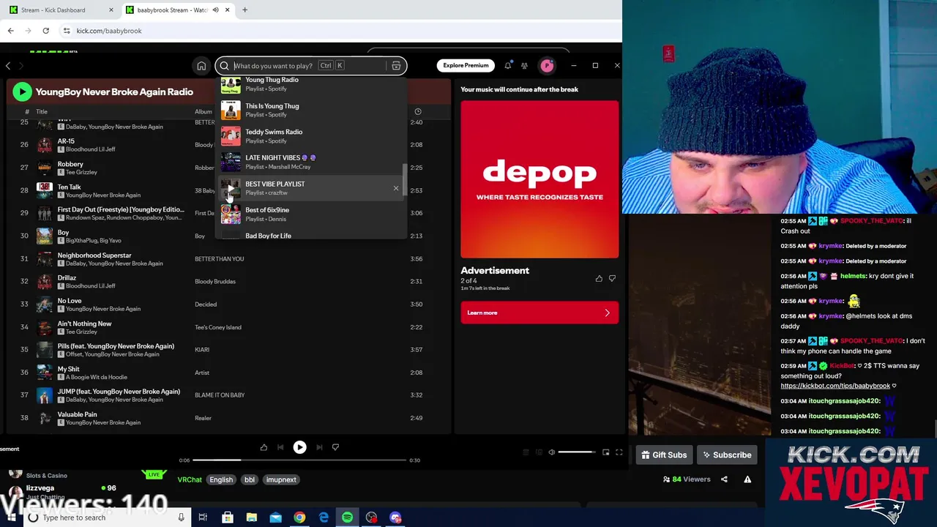Open the Spotify miniplayer icon
This screenshot has height=527, width=937.
coord(605,452)
